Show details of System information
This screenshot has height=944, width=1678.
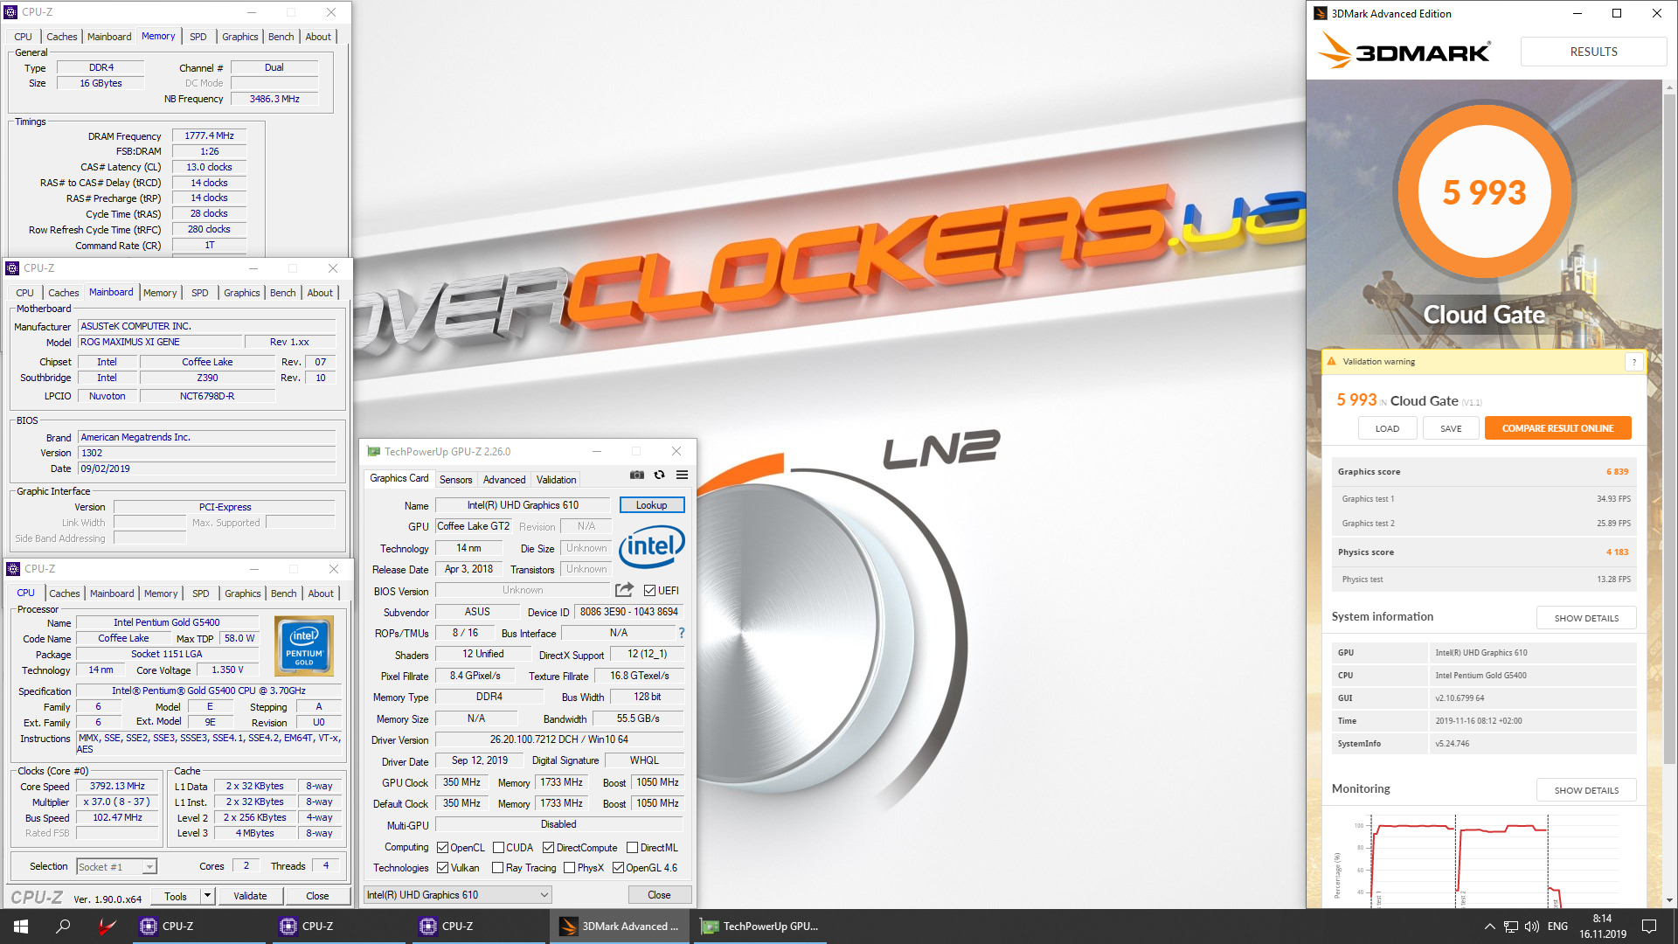point(1586,618)
